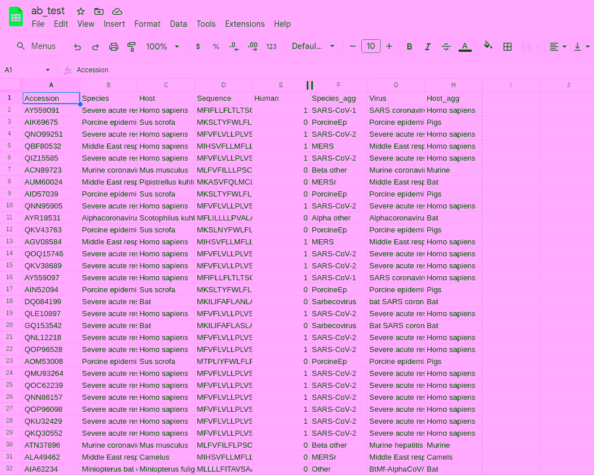Print the spreadsheet using printer icon
This screenshot has width=594, height=475.
pyautogui.click(x=114, y=47)
